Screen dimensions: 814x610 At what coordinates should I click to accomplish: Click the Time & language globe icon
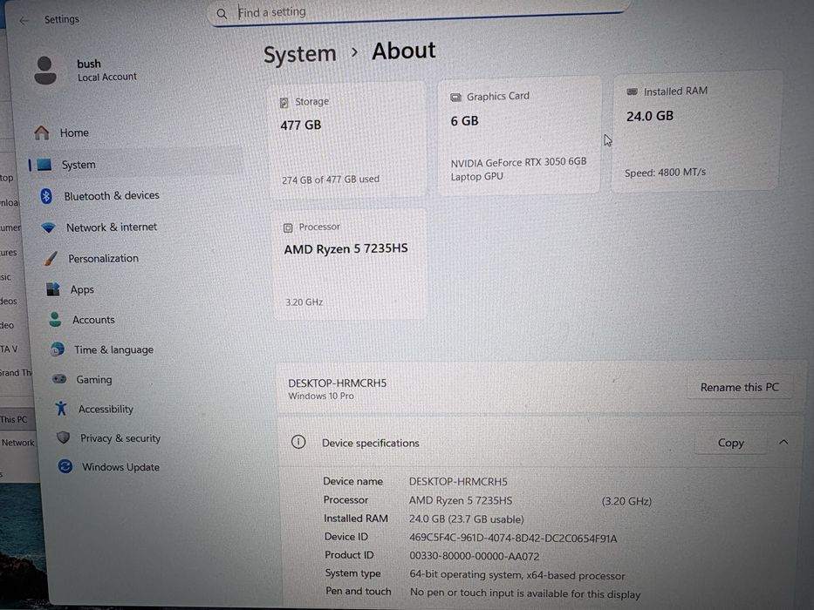tap(58, 349)
